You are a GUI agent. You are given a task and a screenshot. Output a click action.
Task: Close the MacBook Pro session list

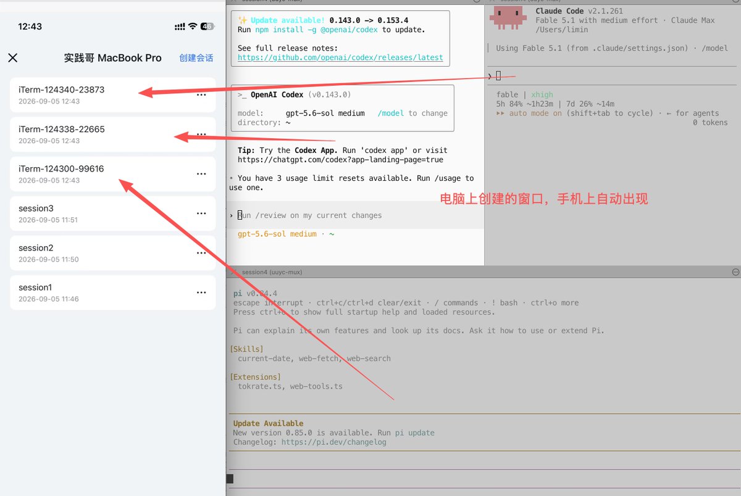tap(12, 58)
